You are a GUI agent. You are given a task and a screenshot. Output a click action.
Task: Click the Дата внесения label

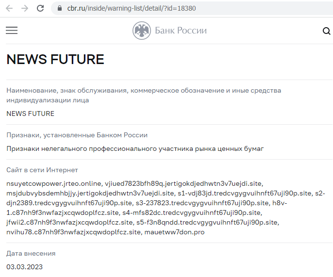point(31,253)
